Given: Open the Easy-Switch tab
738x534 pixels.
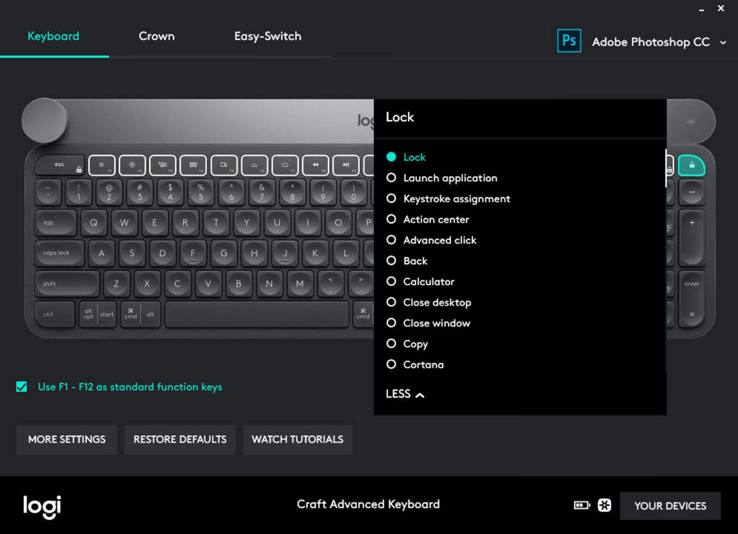Looking at the screenshot, I should point(268,36).
